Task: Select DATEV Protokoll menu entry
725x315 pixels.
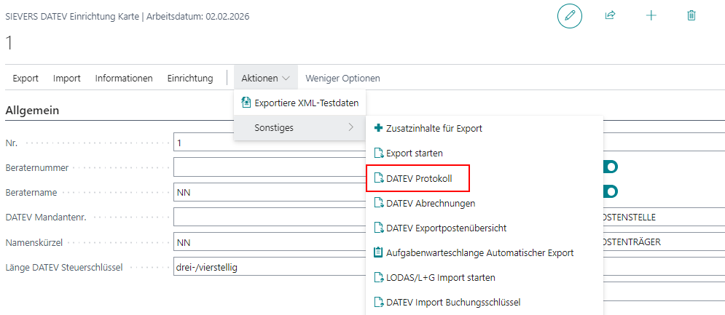Action: (x=418, y=178)
